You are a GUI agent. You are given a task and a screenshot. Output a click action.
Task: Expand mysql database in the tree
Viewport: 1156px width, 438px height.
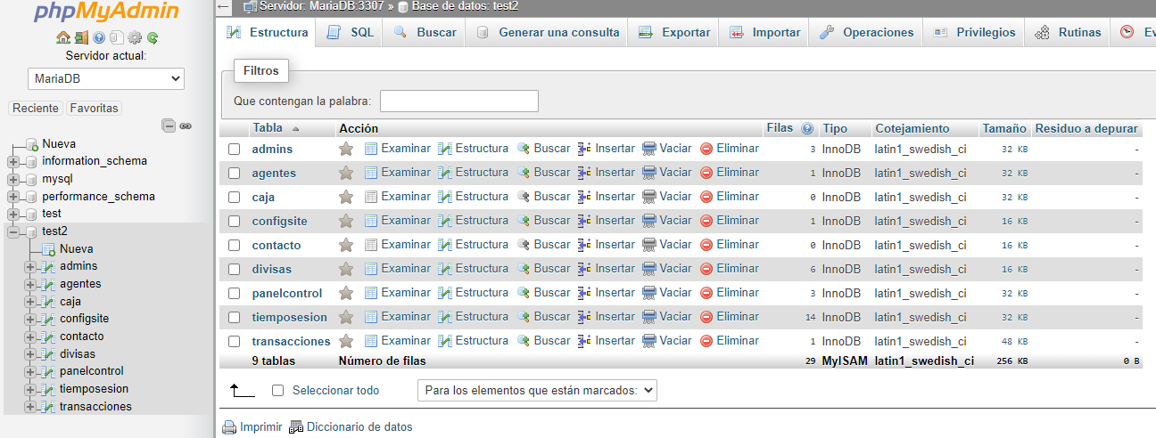[13, 179]
